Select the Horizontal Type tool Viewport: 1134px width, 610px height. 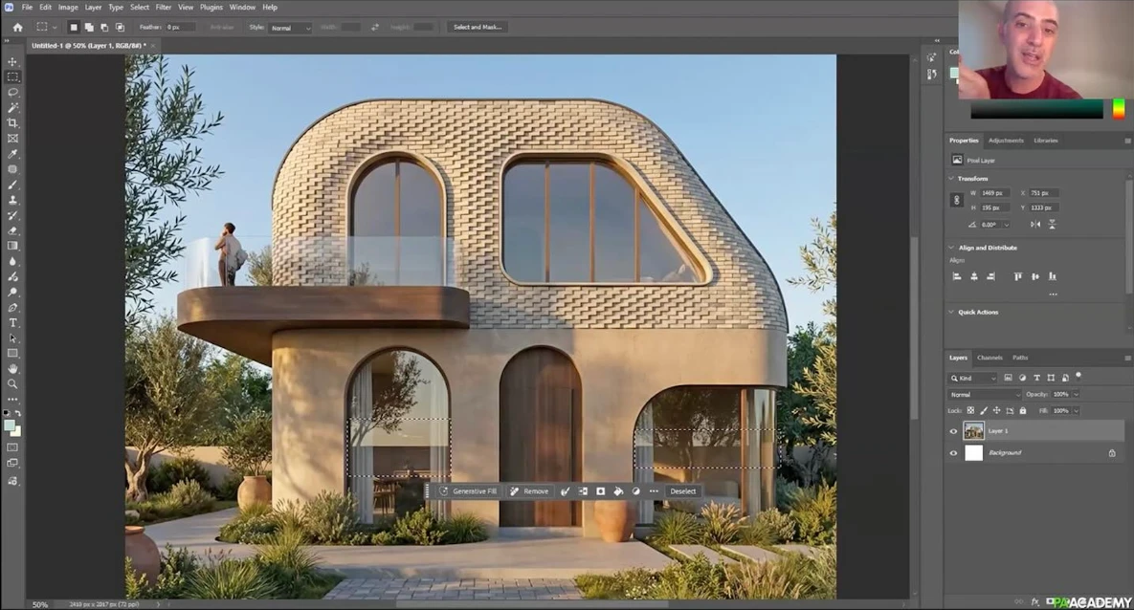click(x=12, y=323)
